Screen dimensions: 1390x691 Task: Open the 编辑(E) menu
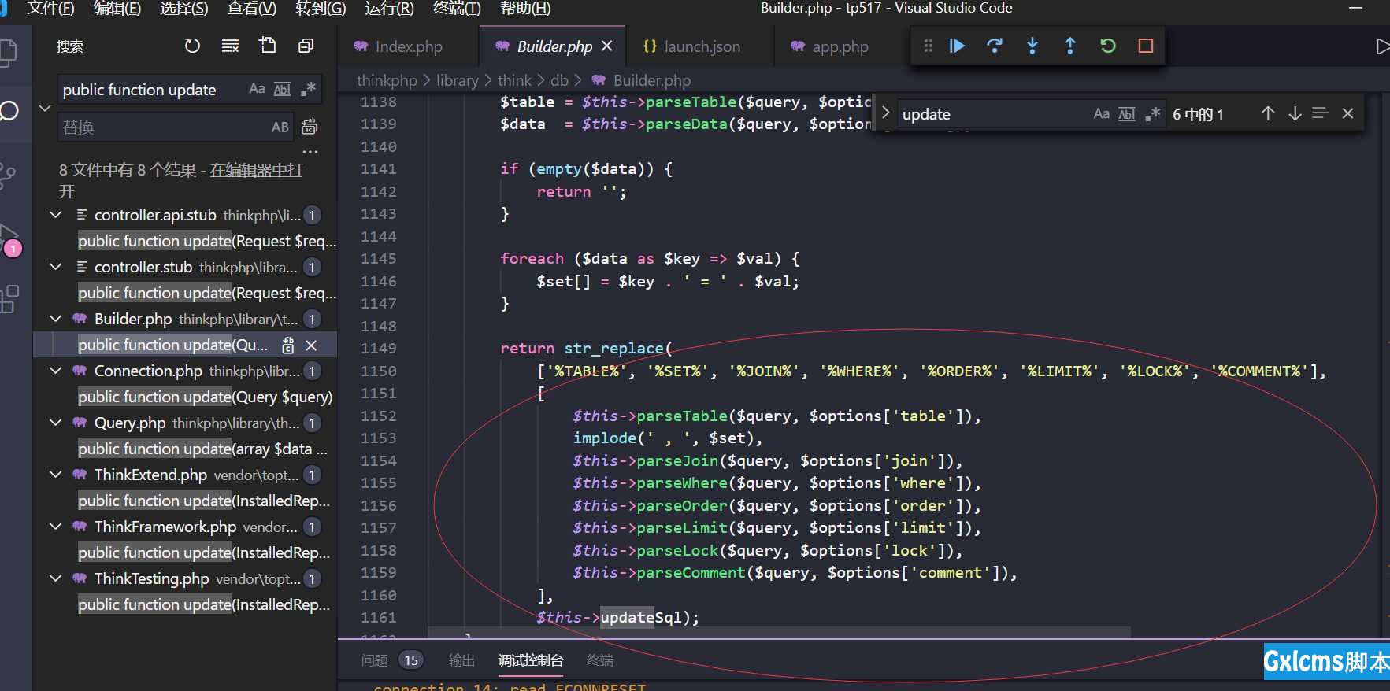coord(117,8)
